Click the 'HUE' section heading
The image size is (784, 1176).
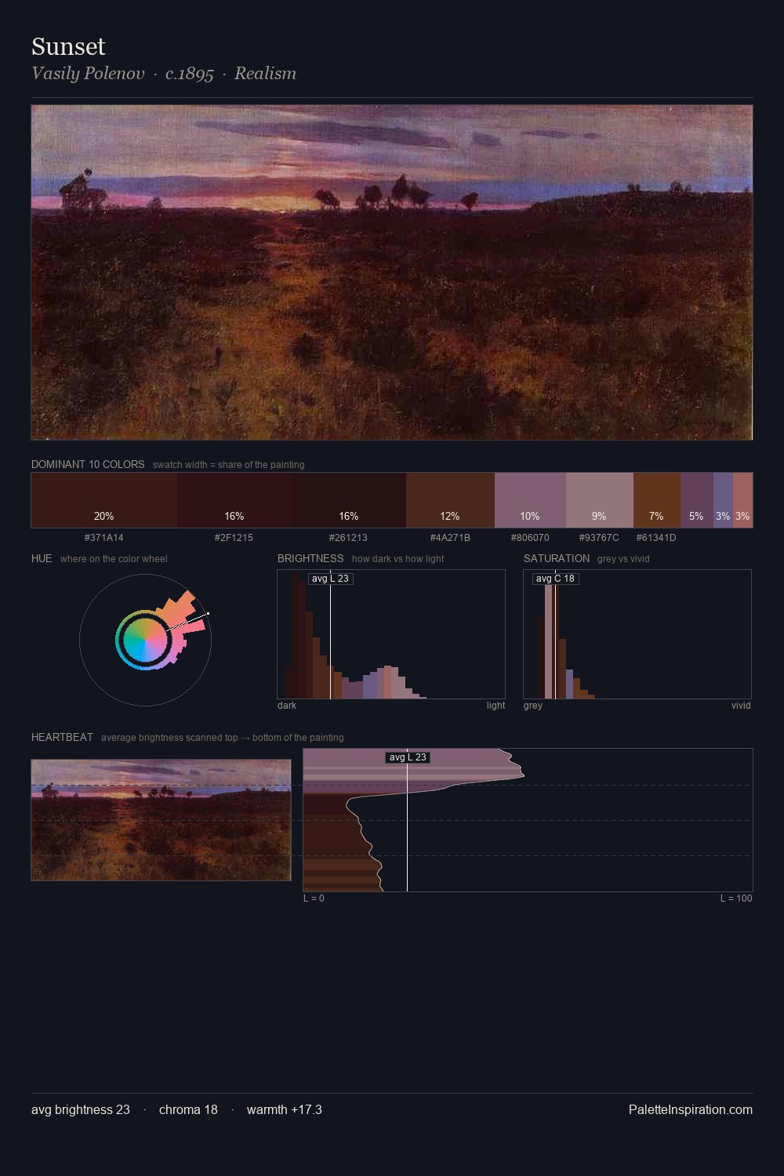point(42,558)
